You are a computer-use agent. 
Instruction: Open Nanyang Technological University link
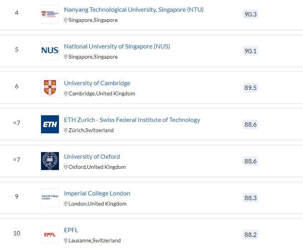134,10
